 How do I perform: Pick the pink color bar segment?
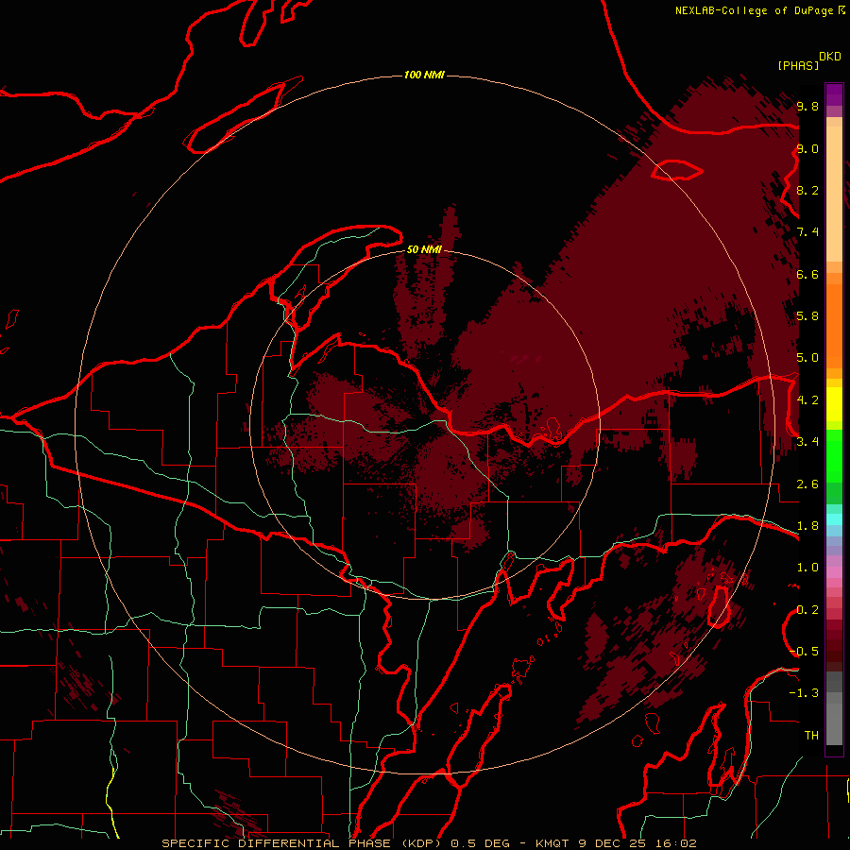pos(834,572)
